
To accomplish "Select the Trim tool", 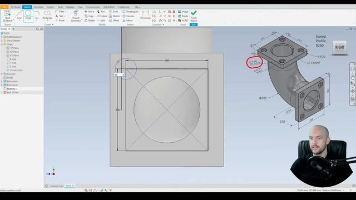I will 101,12.
